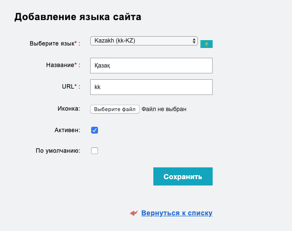Click the По умолчанию label

tap(58, 151)
